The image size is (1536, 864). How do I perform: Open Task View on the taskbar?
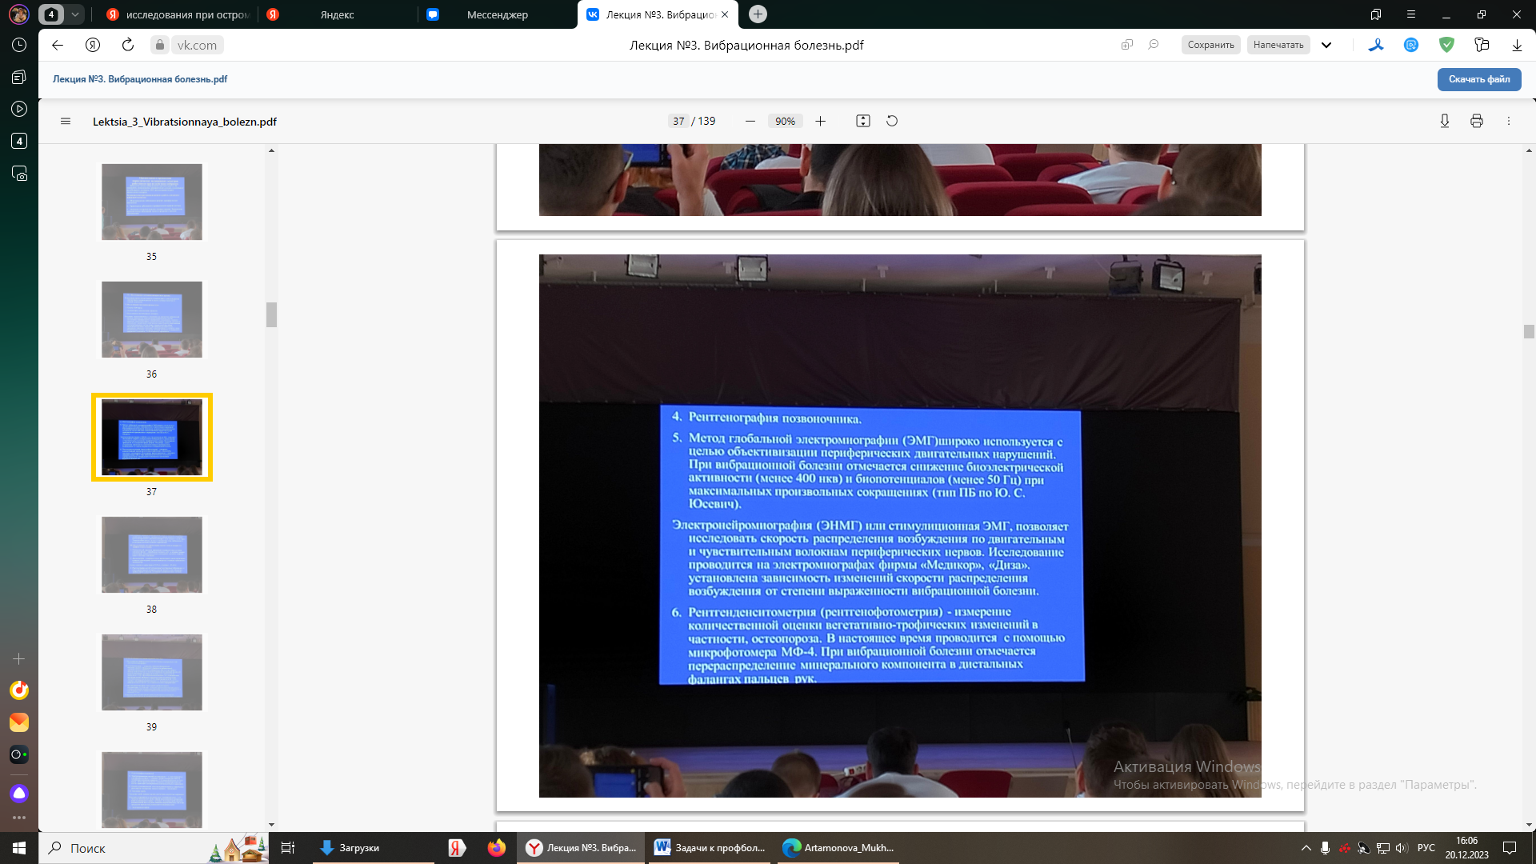(x=288, y=848)
